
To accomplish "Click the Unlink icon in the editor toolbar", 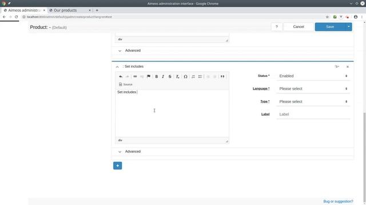I will [x=142, y=76].
